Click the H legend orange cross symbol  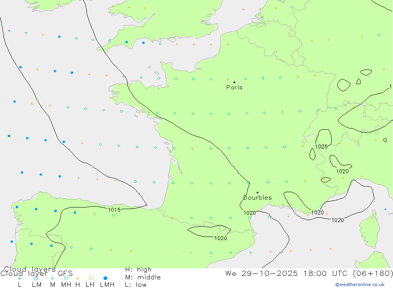point(77,278)
